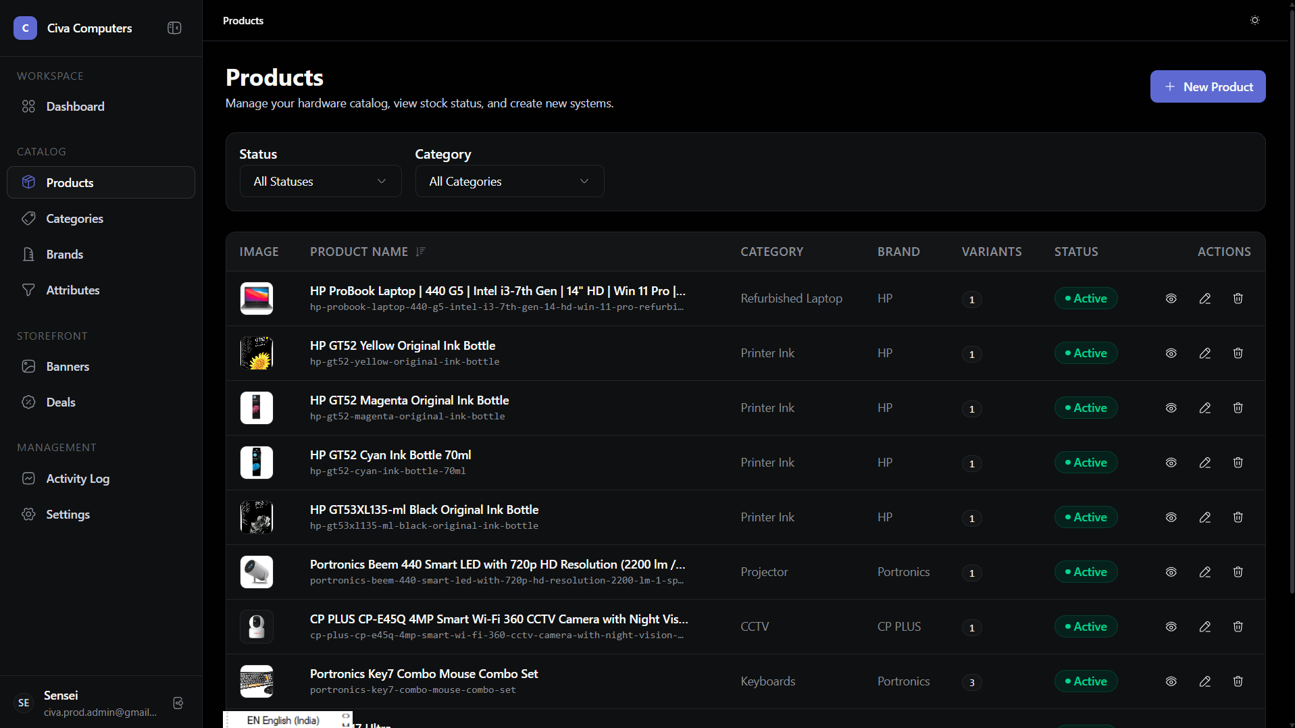
Task: Edit HP GT52 Cyan Ink Bottle
Action: [1204, 463]
